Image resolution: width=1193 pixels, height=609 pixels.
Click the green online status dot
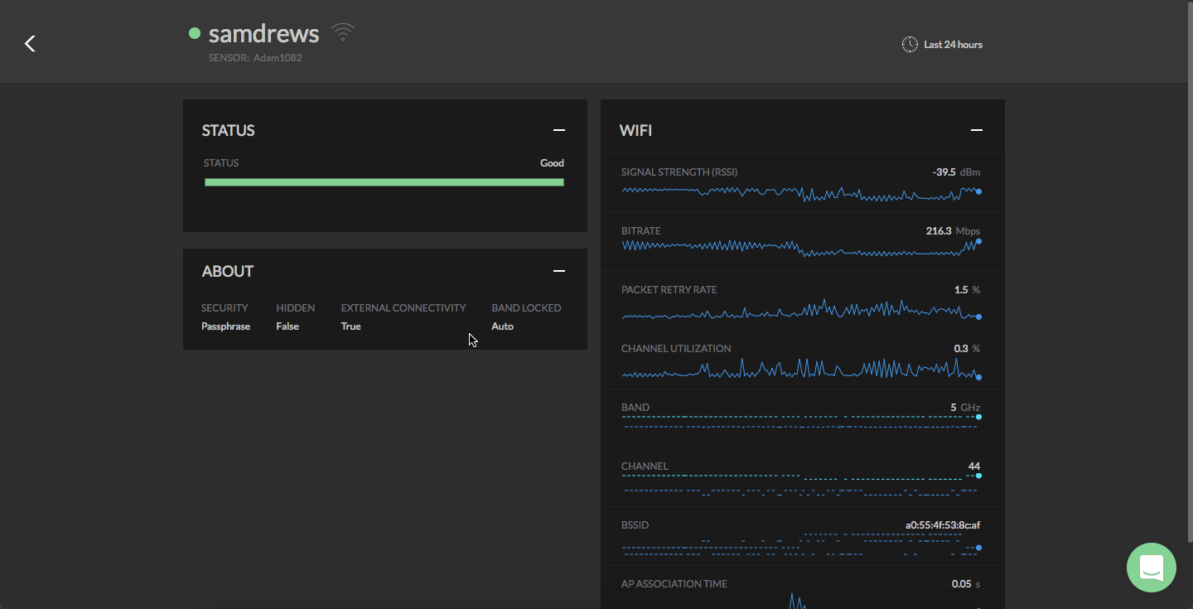(x=195, y=34)
